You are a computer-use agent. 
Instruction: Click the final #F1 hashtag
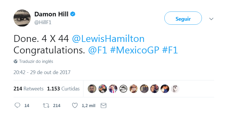pyautogui.click(x=170, y=50)
